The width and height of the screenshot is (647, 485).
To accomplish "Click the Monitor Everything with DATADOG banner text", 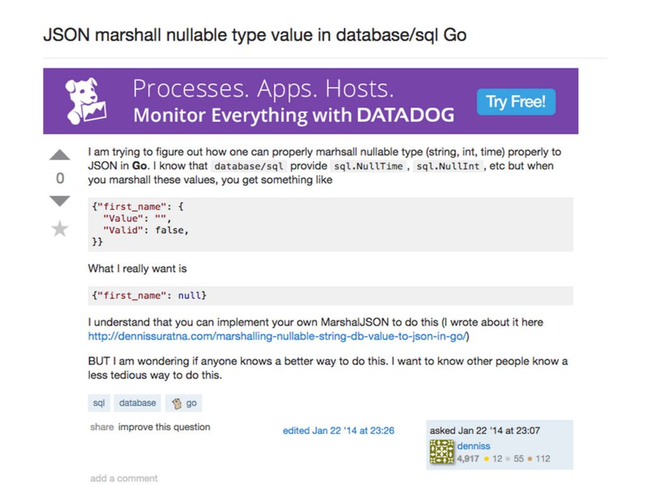I will (294, 116).
